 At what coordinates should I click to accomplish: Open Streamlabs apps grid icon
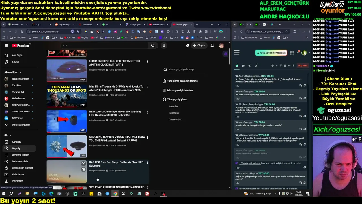click(292, 53)
